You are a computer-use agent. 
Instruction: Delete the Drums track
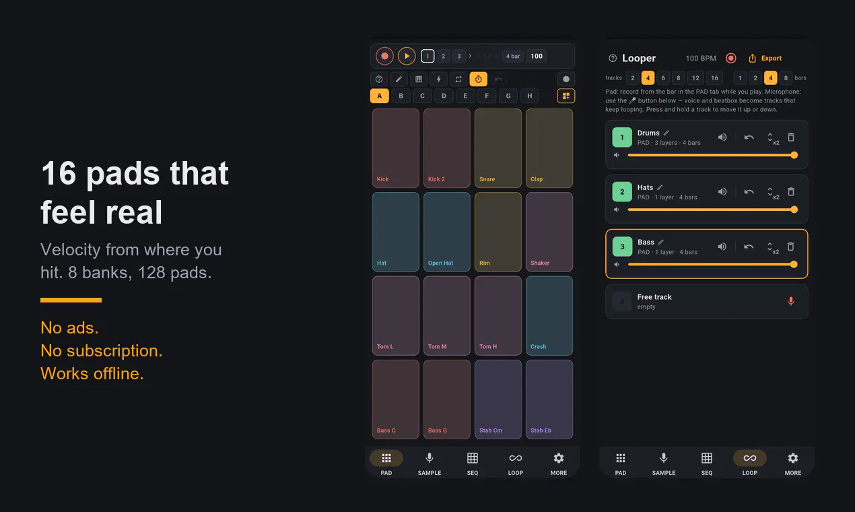(791, 137)
